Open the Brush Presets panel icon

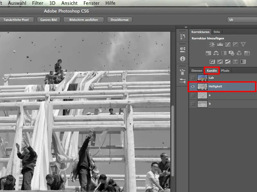[182, 81]
